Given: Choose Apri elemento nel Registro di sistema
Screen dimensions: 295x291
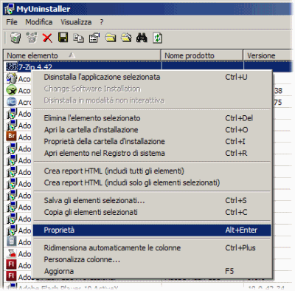Looking at the screenshot, I should point(152,153).
